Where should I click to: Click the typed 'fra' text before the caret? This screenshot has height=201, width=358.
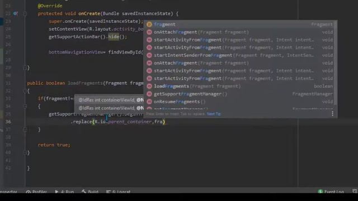click(158, 122)
